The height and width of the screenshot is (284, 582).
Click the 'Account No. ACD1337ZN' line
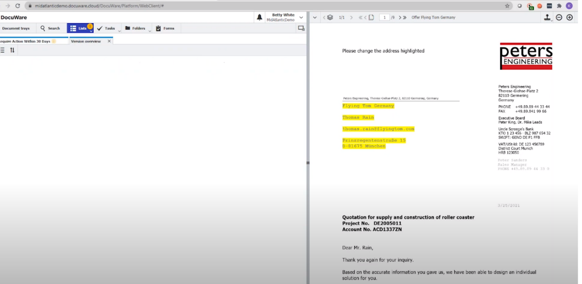click(372, 229)
